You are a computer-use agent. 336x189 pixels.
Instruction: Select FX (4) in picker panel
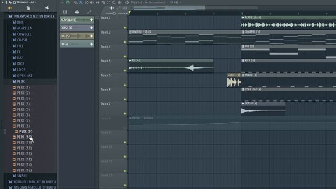(x=77, y=44)
